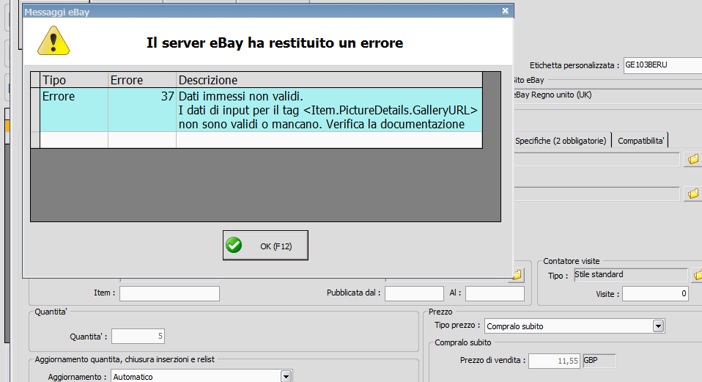Open the Specifiche (2 obbligatorie) tab

[x=561, y=141]
